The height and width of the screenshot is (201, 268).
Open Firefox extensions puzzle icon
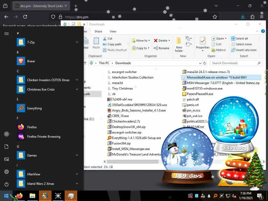[x=252, y=17]
